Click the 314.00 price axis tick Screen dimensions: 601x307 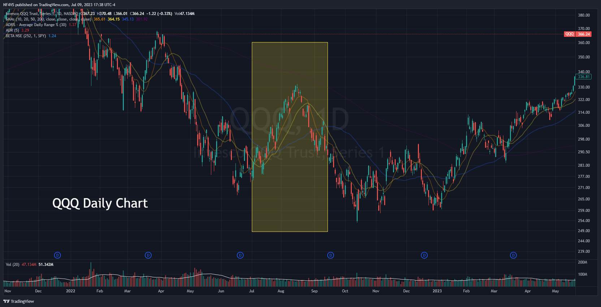584,113
